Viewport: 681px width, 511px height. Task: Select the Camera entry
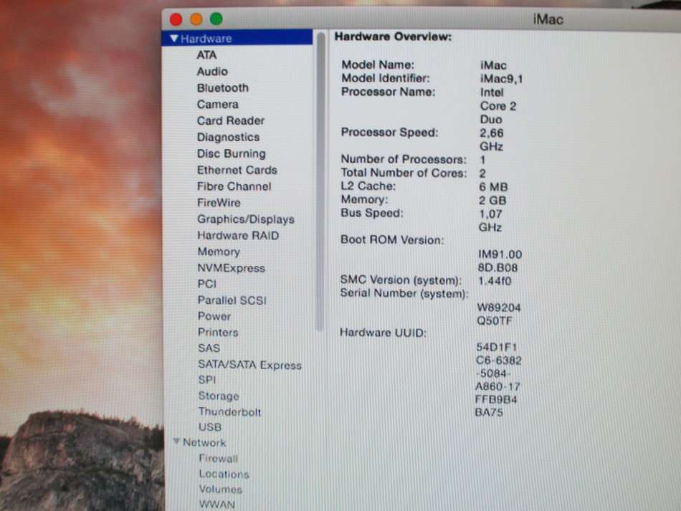coord(218,104)
